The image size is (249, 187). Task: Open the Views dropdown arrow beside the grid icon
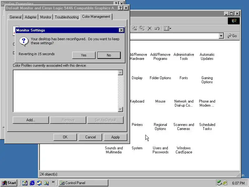point(170,28)
